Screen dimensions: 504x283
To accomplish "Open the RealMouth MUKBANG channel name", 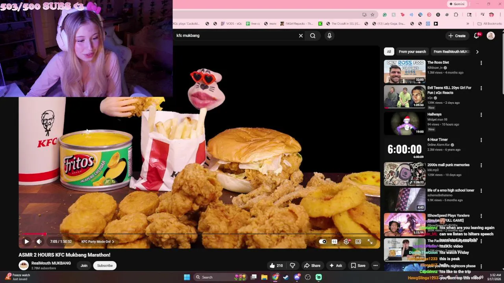I will (x=51, y=263).
